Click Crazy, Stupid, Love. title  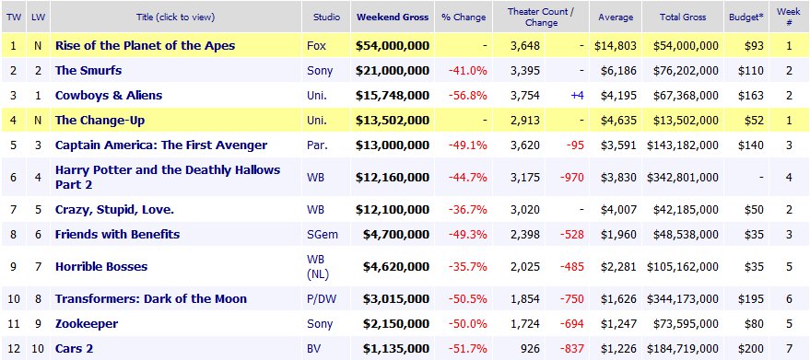point(114,210)
